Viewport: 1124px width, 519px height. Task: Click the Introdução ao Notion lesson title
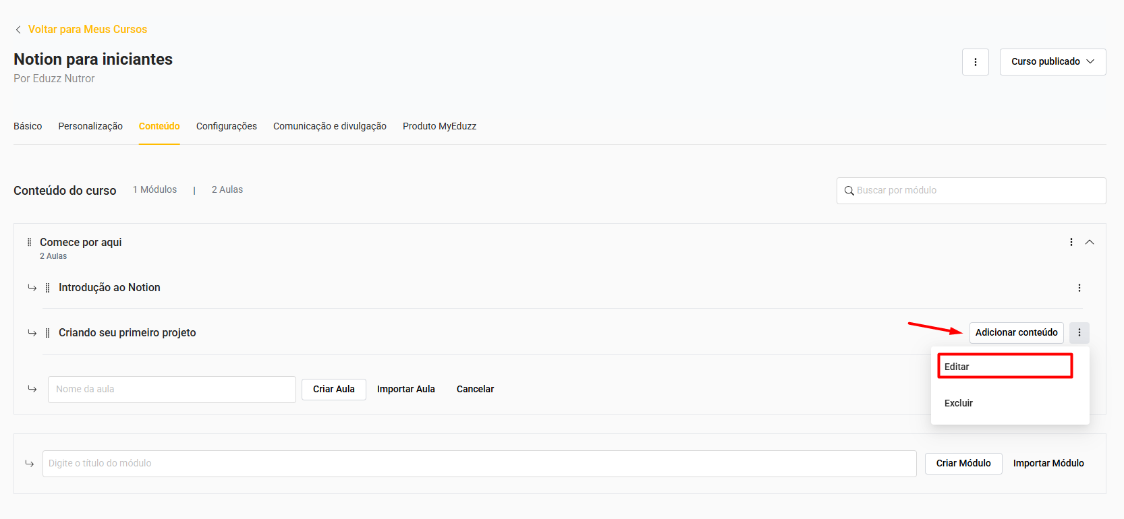pyautogui.click(x=109, y=288)
